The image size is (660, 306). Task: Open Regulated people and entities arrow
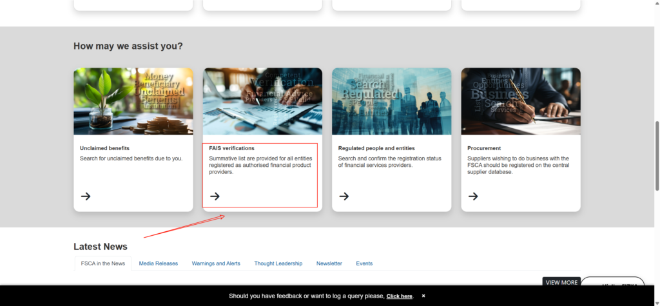344,196
